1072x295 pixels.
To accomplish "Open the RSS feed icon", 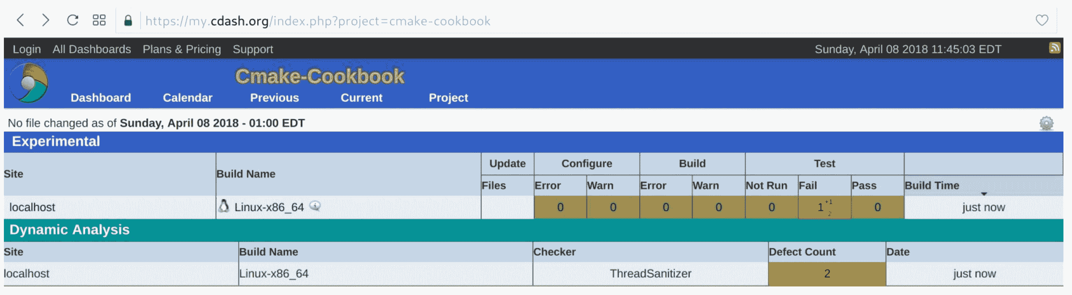I will click(x=1054, y=48).
